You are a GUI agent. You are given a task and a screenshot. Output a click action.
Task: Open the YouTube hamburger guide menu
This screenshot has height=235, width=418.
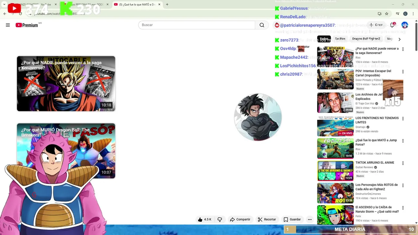pos(8,25)
